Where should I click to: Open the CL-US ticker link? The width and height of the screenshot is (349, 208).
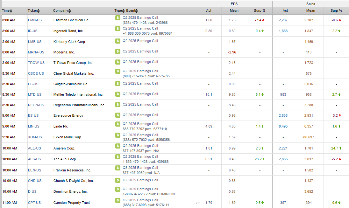[x=33, y=84]
